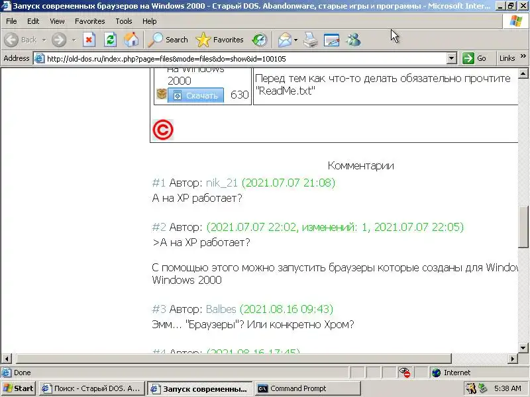The image size is (530, 397).
Task: Click the Windows flag logo throbber
Action: coord(516,21)
